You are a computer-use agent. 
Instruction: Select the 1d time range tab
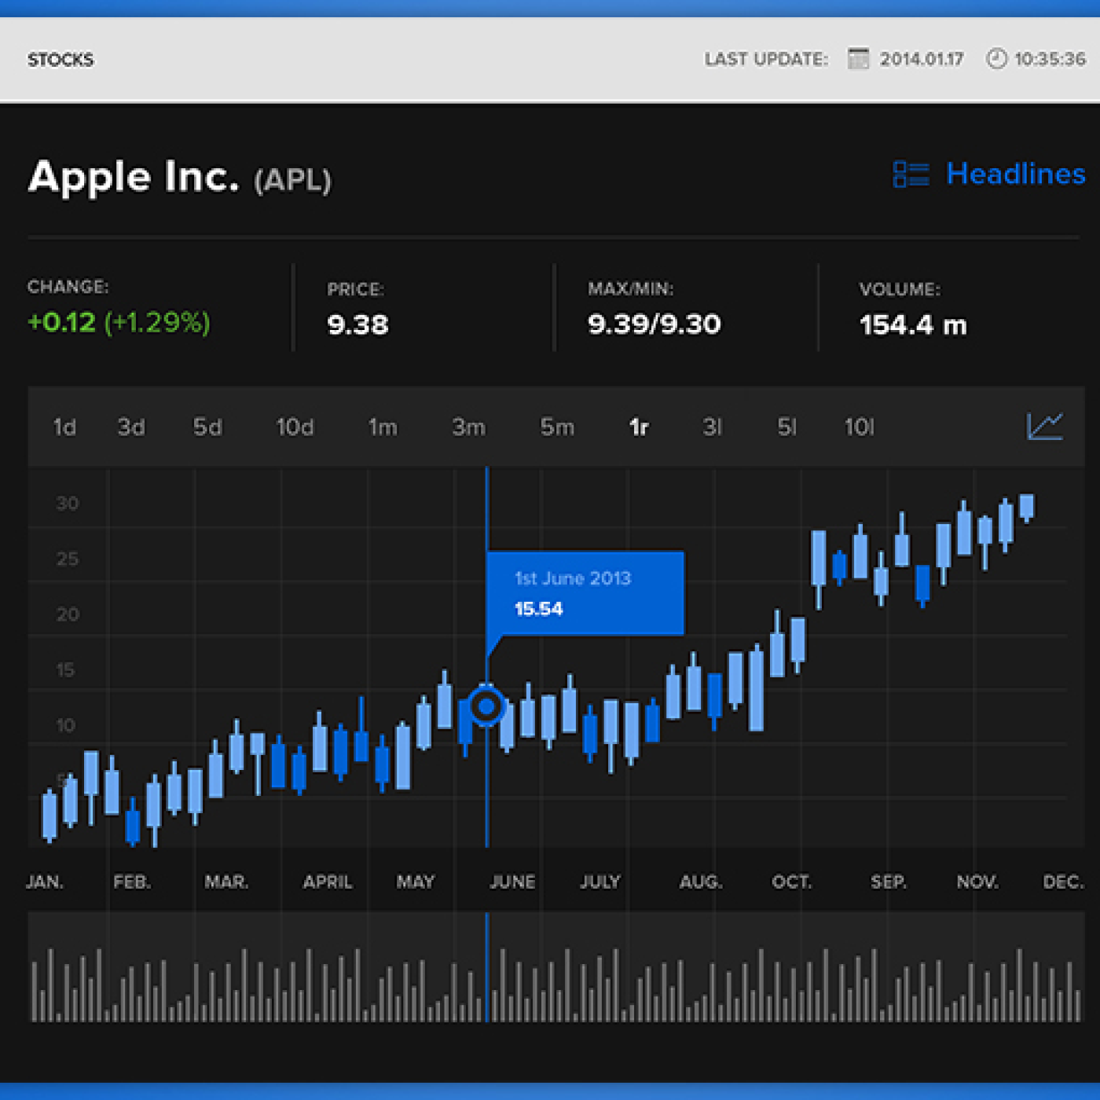tap(64, 427)
